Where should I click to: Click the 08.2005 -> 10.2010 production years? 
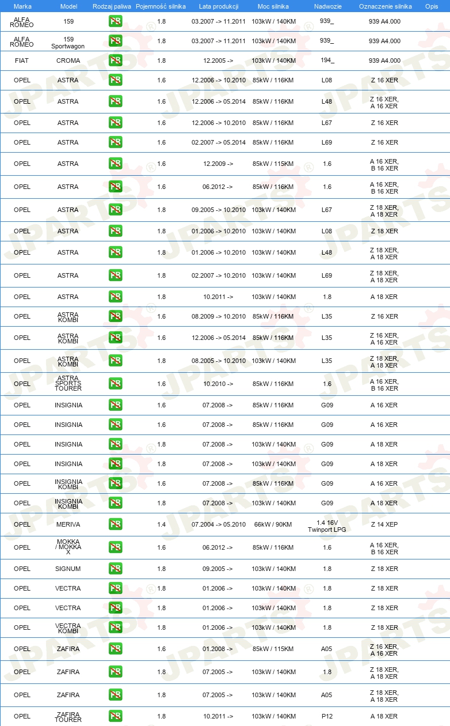[218, 361]
